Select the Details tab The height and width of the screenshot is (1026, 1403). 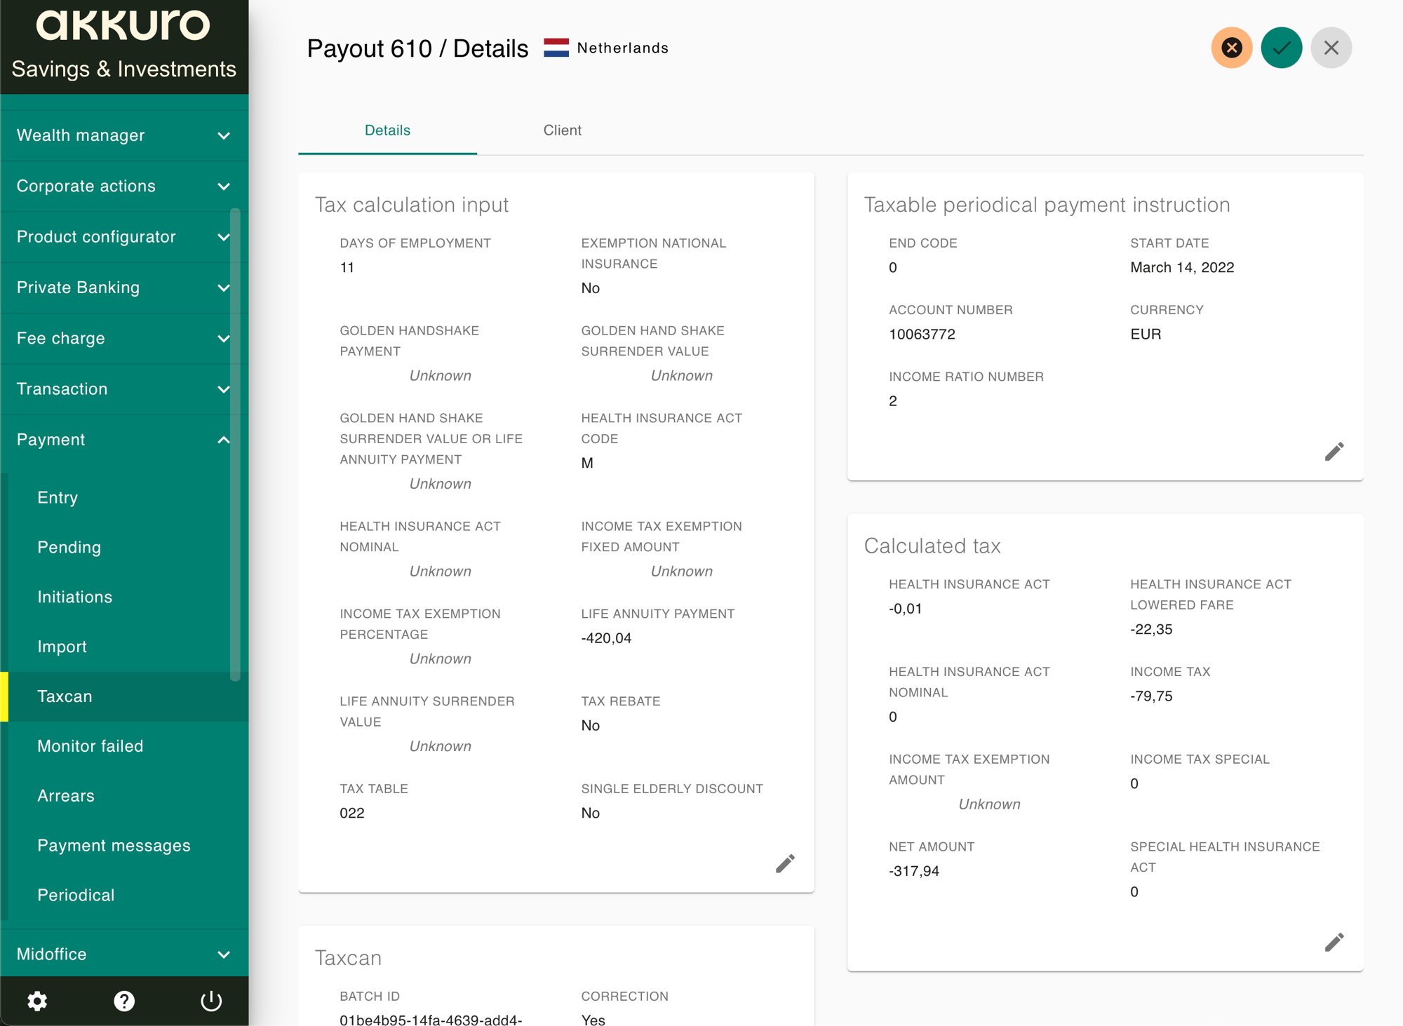[x=387, y=130]
